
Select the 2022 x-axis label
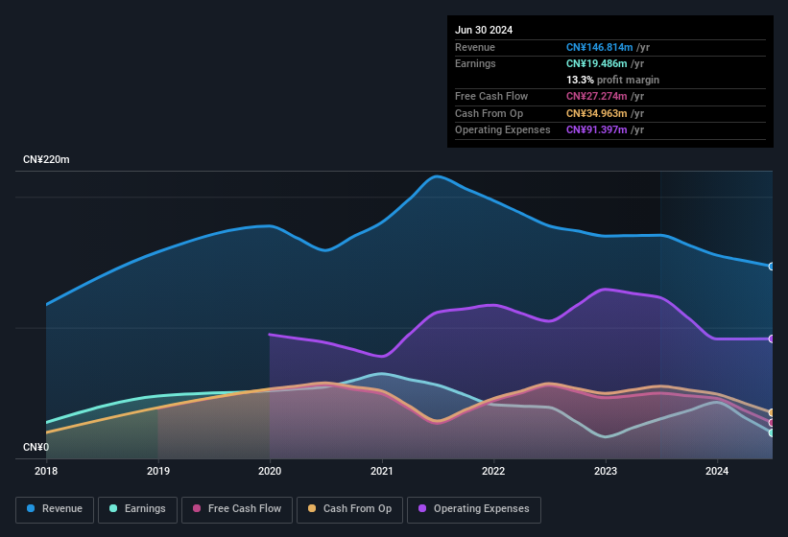pos(493,471)
